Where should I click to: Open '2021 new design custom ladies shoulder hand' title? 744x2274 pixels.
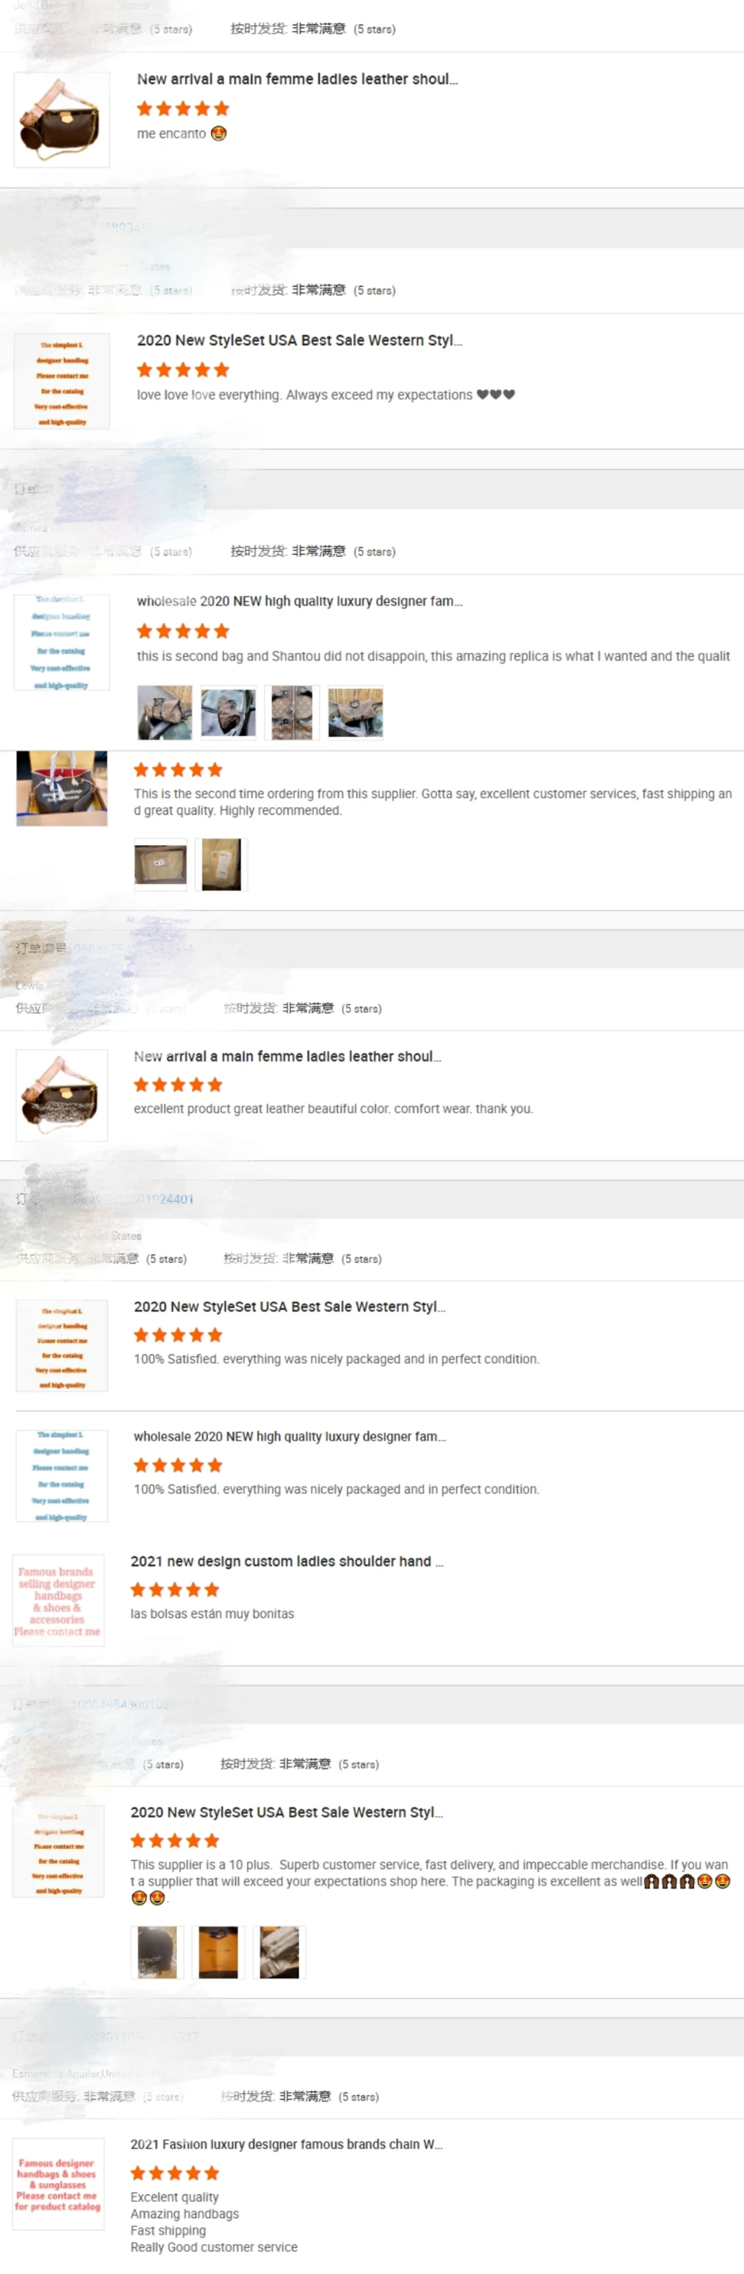click(287, 1562)
